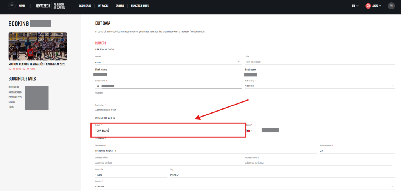This screenshot has width=401, height=191.
Task: Open the Country dropdown at the bottom
Action: click(245, 186)
